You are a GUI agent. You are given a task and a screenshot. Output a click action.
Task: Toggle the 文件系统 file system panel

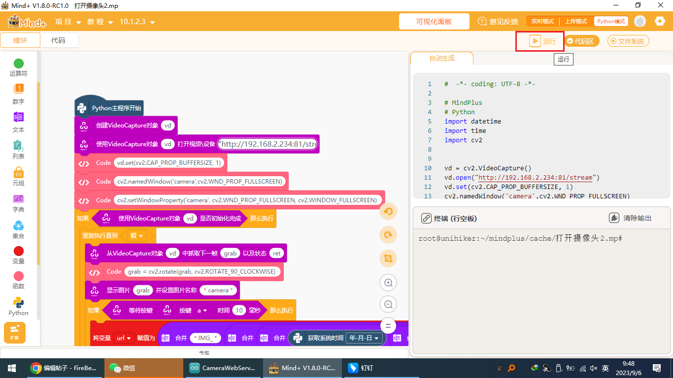[x=628, y=41]
